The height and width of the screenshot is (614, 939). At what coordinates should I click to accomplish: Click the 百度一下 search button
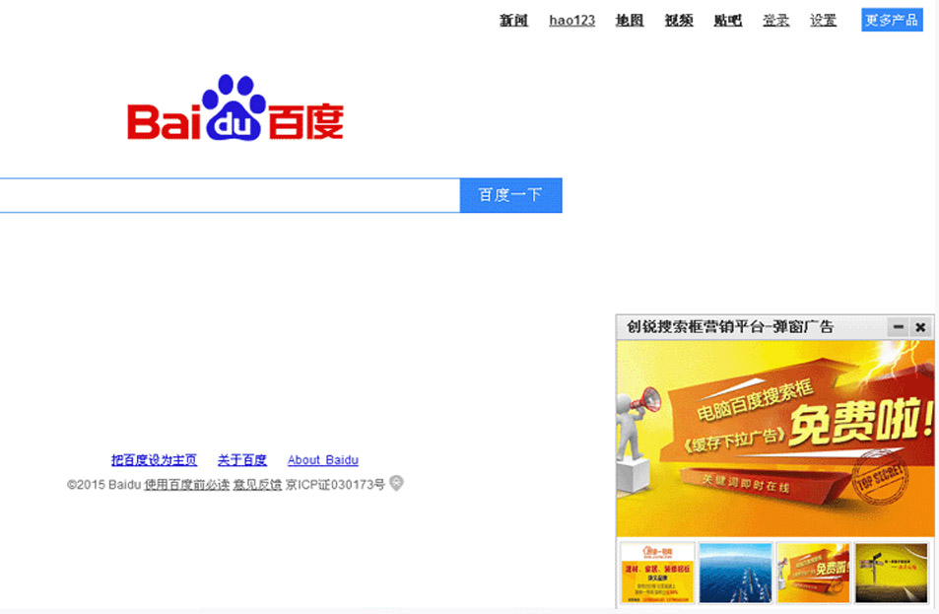pos(510,195)
